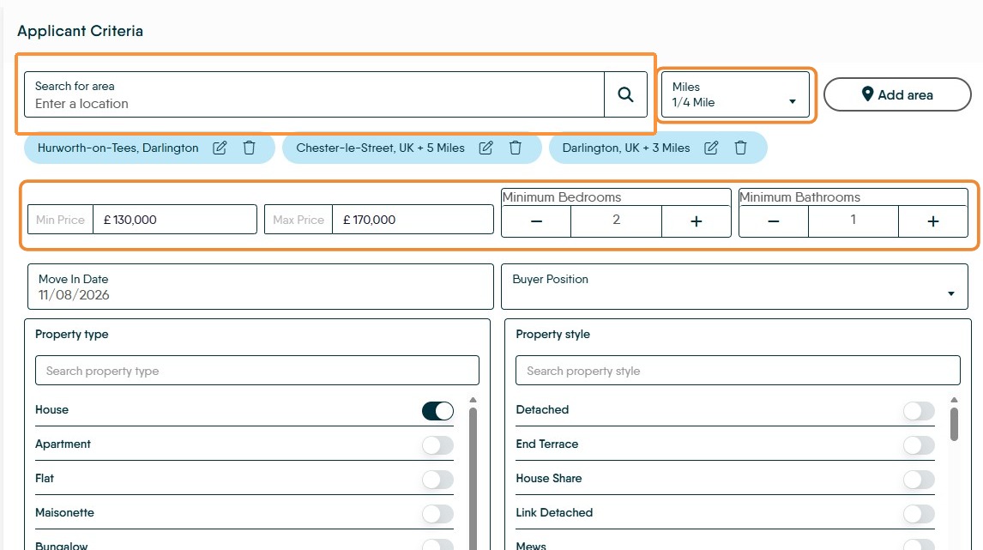The width and height of the screenshot is (983, 550).
Task: Enable the House Share property style toggle
Action: click(919, 480)
